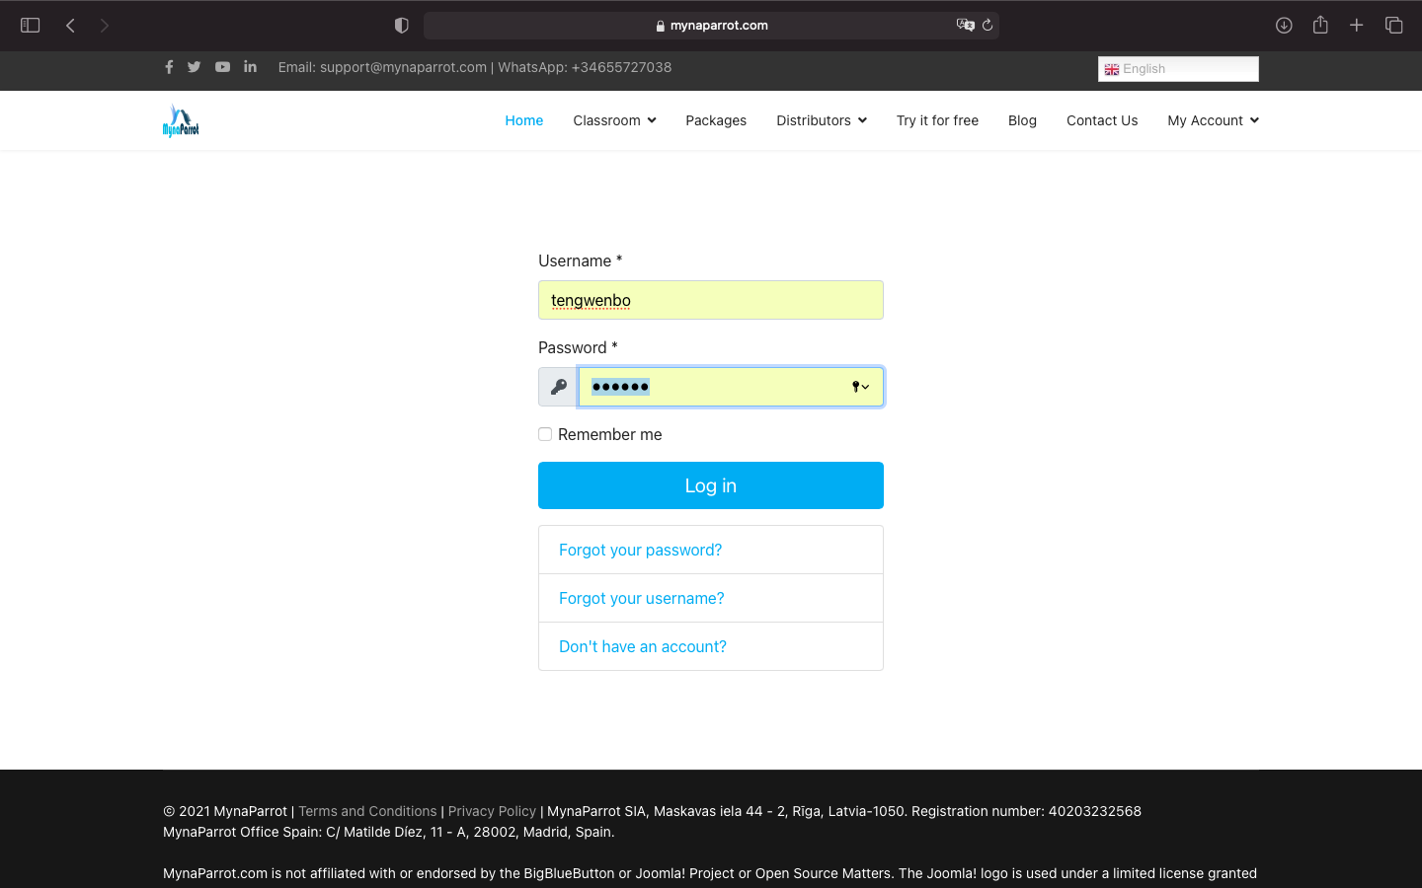Open the Privacy Policy footer link

[x=492, y=811]
